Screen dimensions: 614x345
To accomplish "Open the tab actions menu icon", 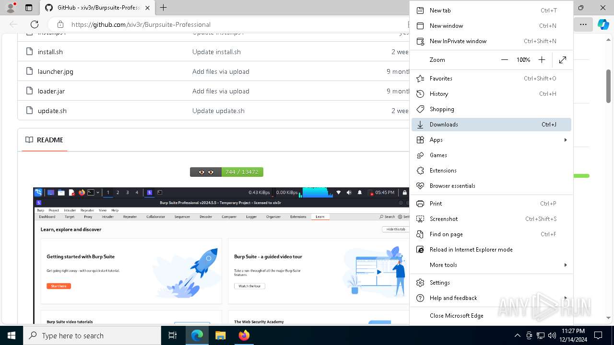I will [29, 8].
